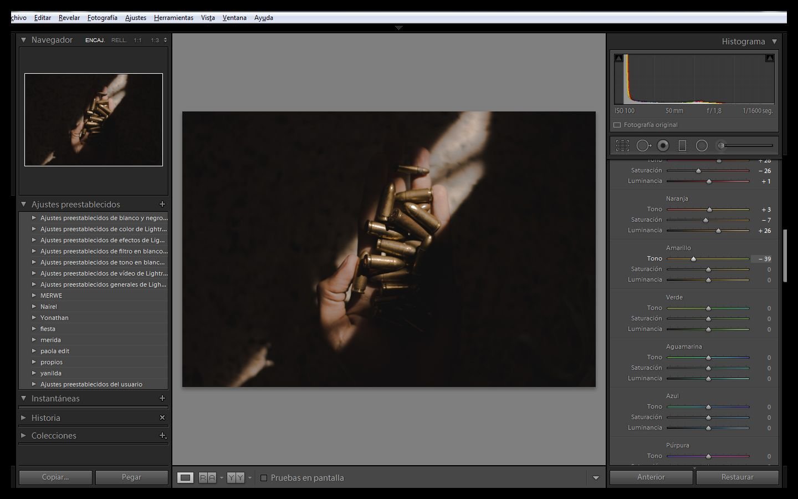Click the Pegar button

(x=131, y=477)
